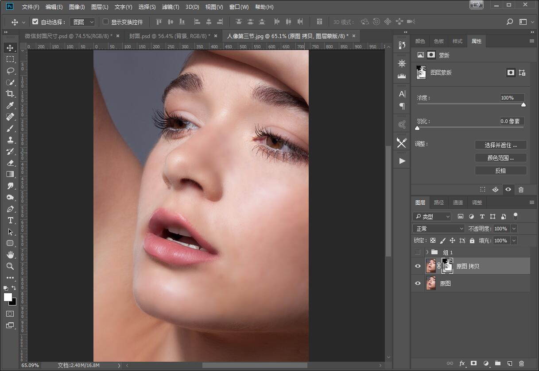Open the Actions panel play icon
The height and width of the screenshot is (371, 539).
[x=402, y=161]
